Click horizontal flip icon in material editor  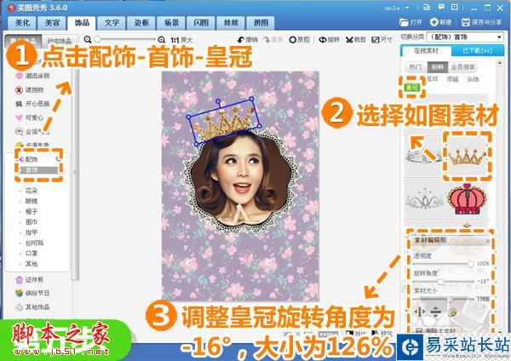coord(420,312)
